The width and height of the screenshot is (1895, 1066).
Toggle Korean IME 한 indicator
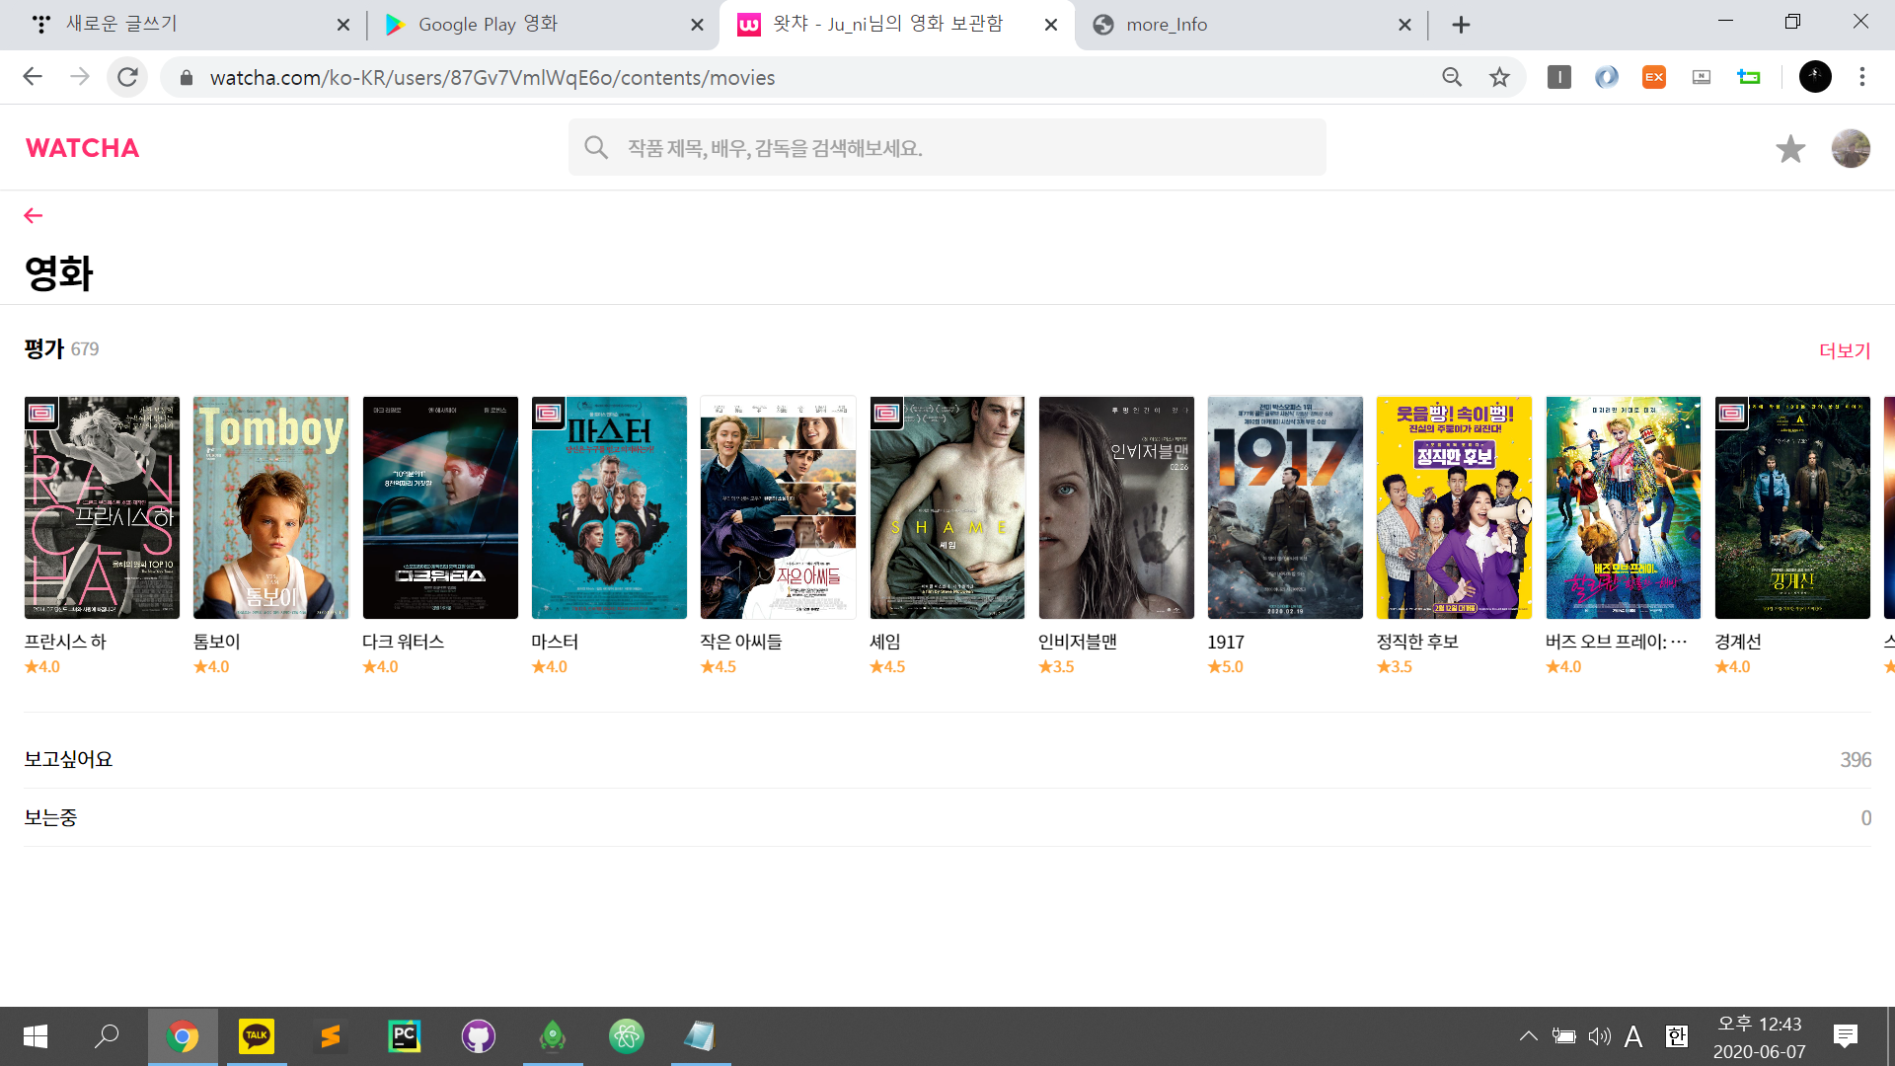[1676, 1035]
